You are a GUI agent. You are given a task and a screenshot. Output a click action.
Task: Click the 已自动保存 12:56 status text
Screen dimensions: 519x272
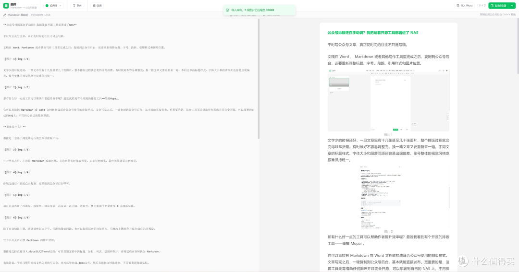pos(41,15)
